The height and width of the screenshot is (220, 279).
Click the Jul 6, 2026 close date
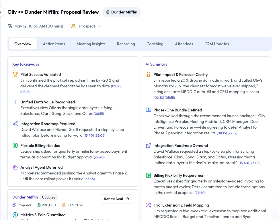tap(75, 205)
